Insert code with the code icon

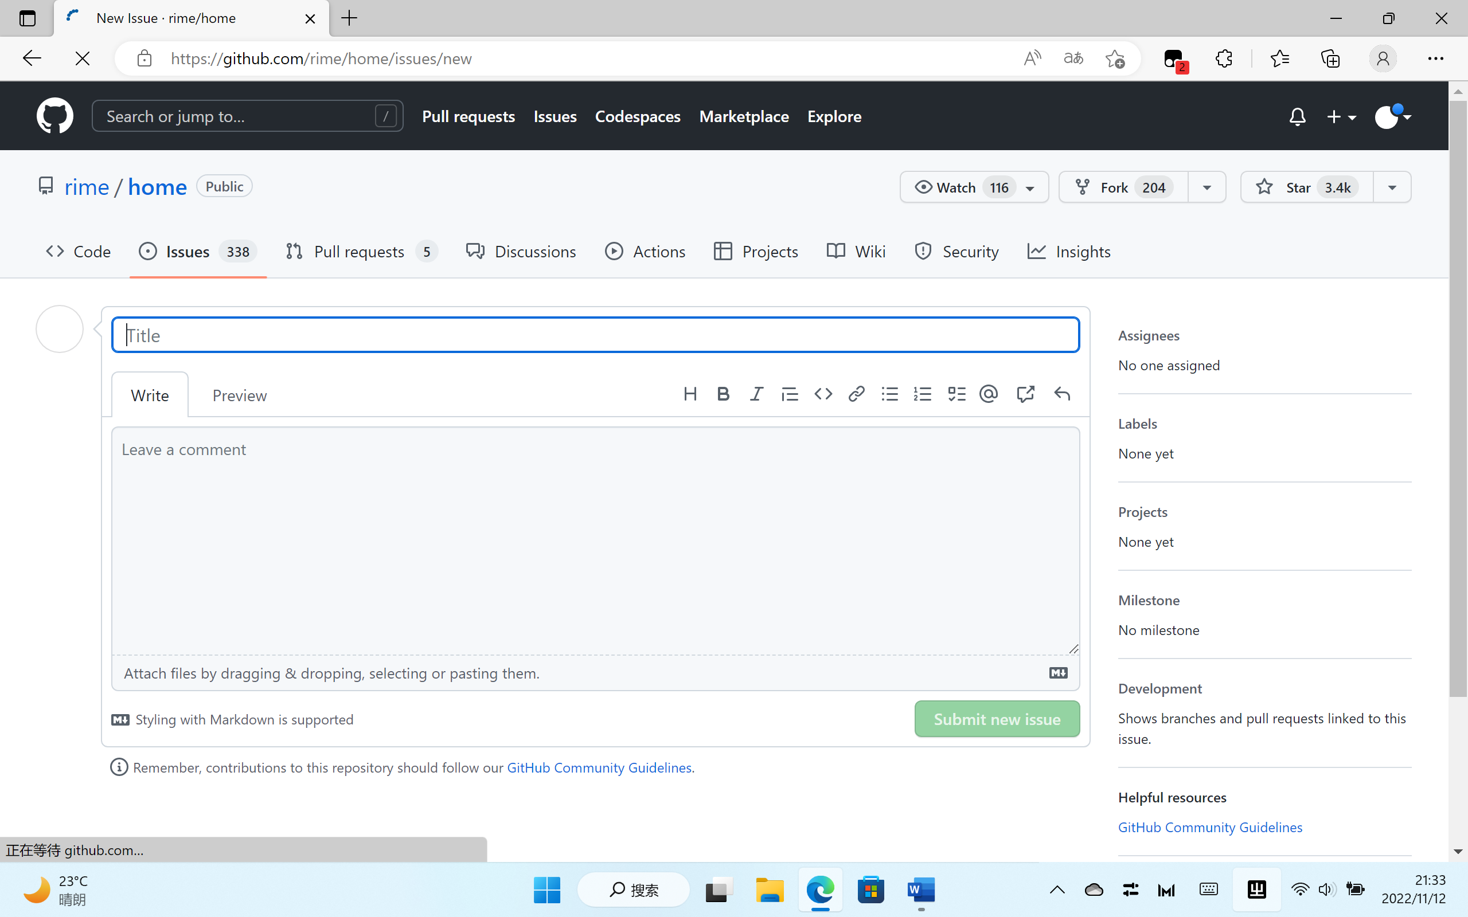[x=823, y=394]
